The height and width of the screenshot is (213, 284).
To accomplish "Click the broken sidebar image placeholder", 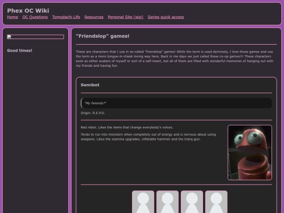I will (36, 37).
